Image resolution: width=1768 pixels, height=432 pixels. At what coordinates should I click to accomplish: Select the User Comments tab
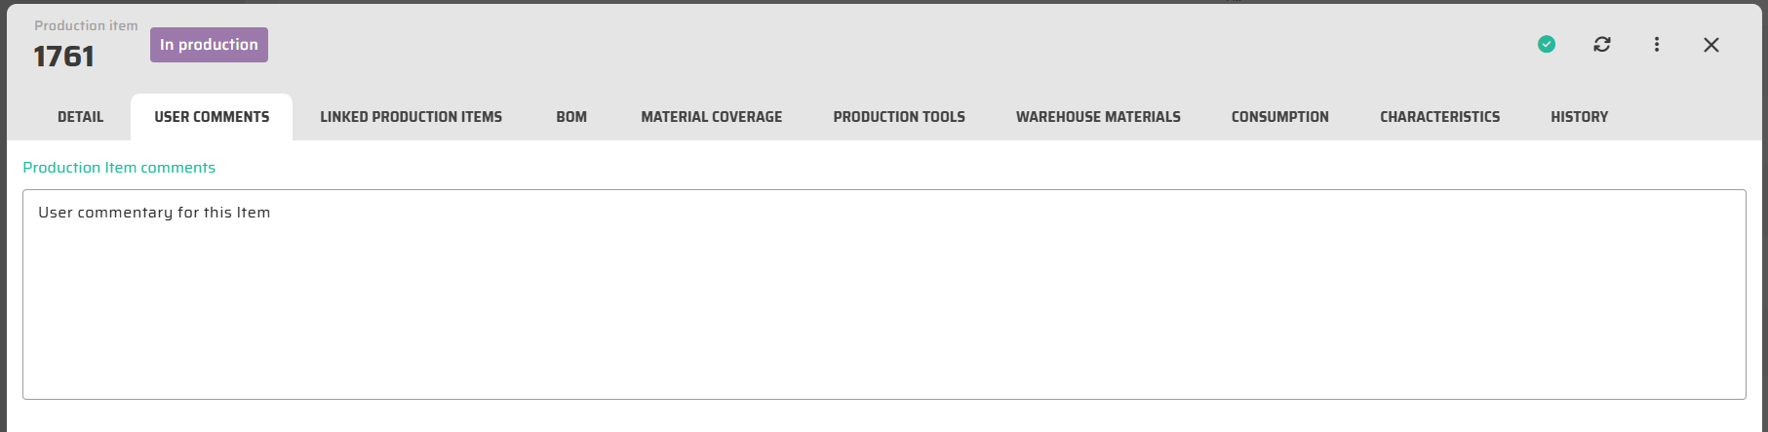click(x=212, y=117)
